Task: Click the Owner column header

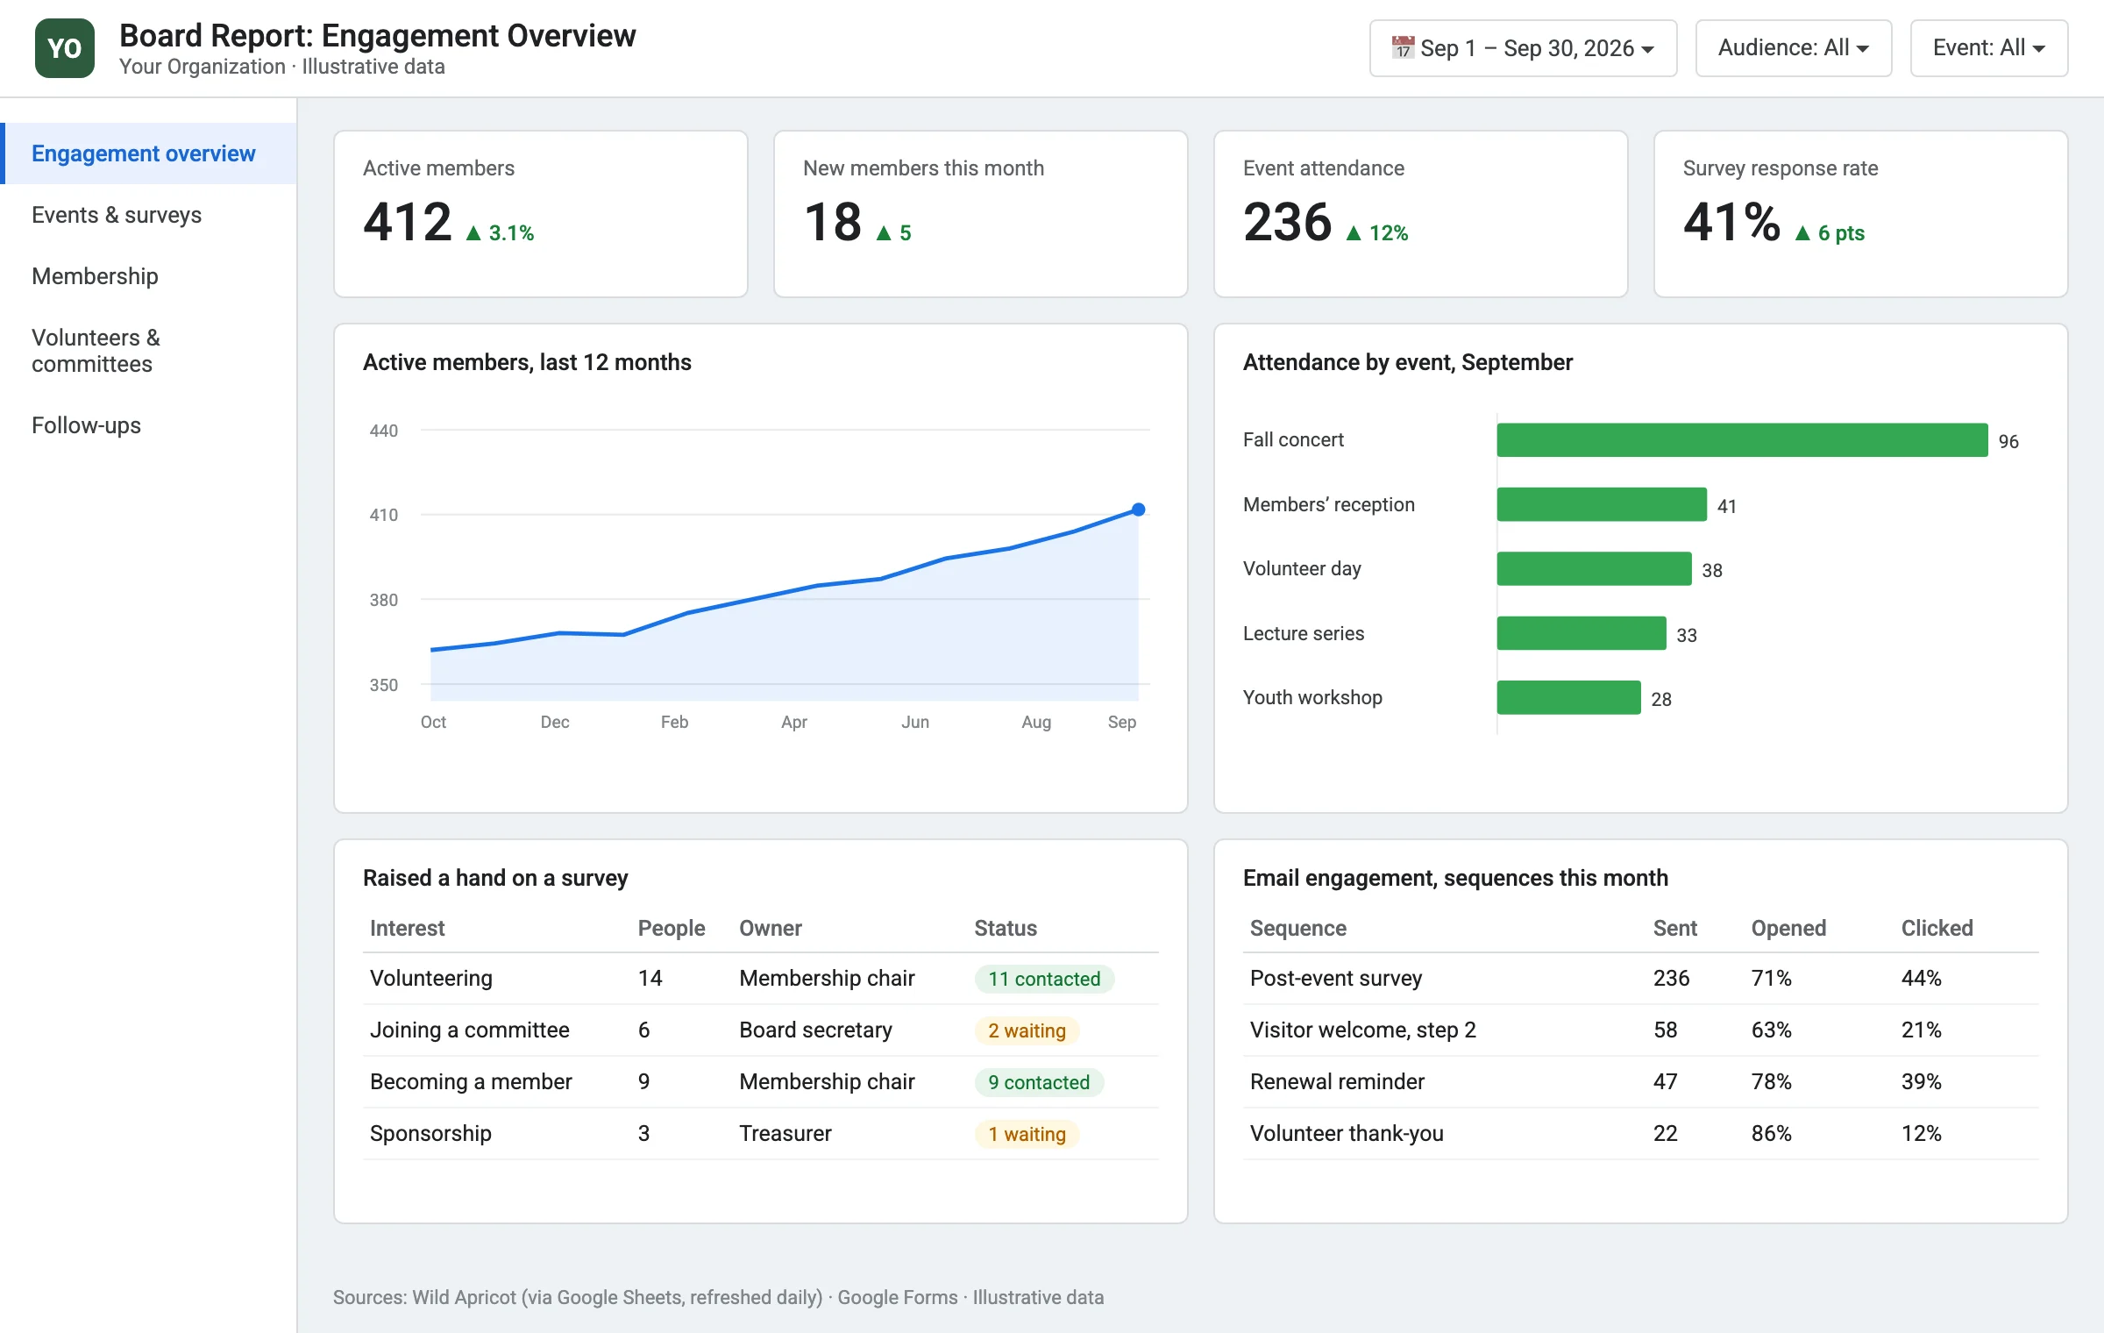Action: tap(771, 928)
